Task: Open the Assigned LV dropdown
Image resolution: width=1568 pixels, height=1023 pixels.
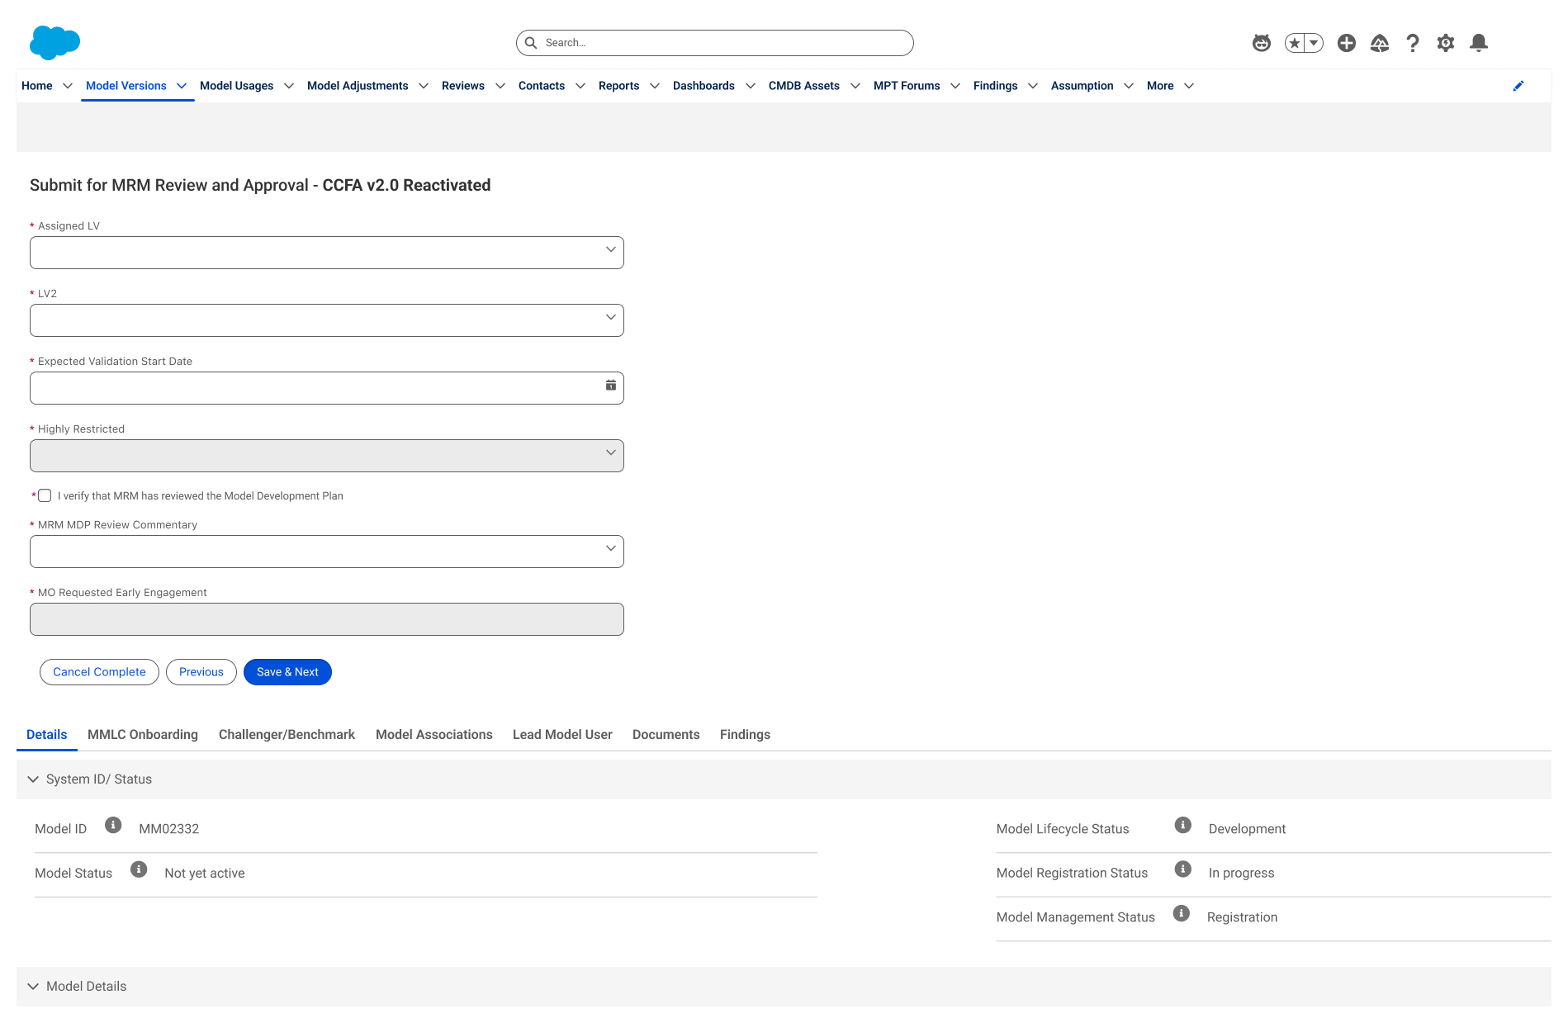Action: point(327,253)
